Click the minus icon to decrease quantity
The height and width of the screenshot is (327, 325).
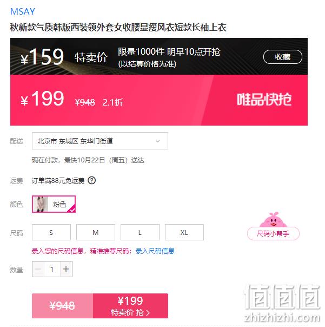[x=38, y=269]
